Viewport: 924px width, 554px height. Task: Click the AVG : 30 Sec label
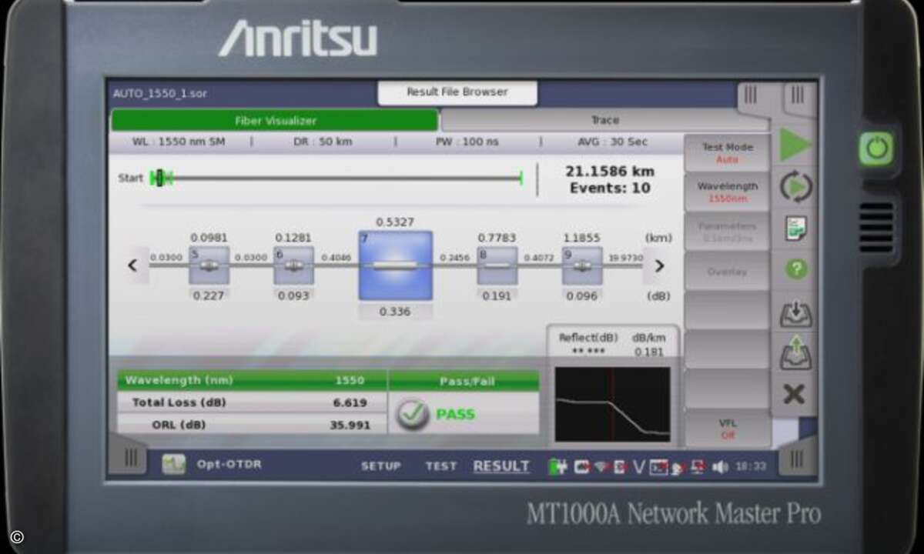pos(612,142)
